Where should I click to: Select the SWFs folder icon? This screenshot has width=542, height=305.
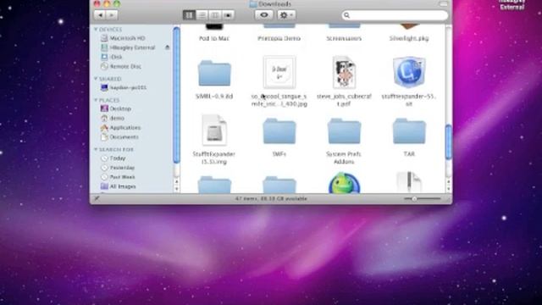(279, 131)
